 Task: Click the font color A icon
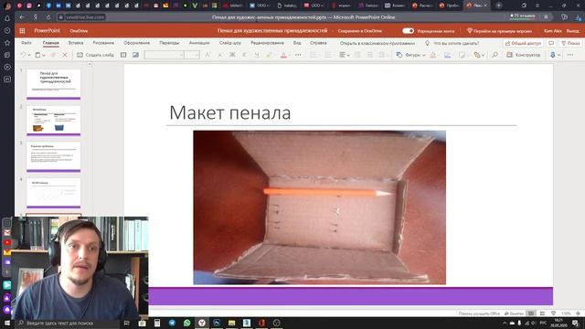(x=283, y=55)
